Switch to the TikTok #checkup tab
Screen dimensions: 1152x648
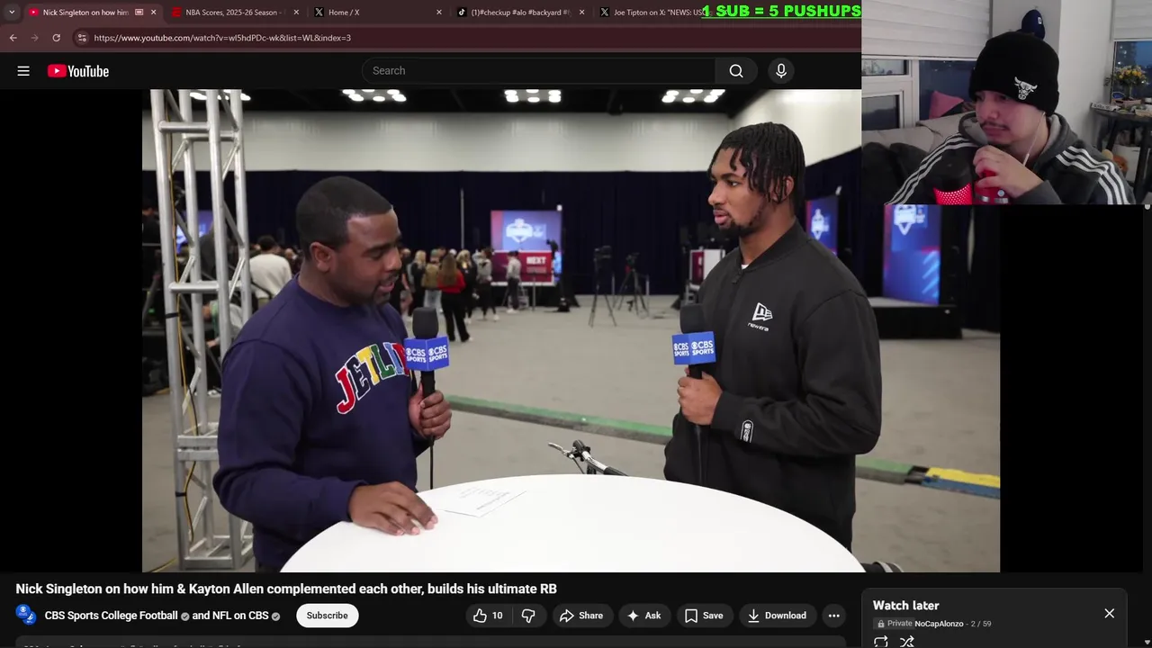[x=521, y=13]
